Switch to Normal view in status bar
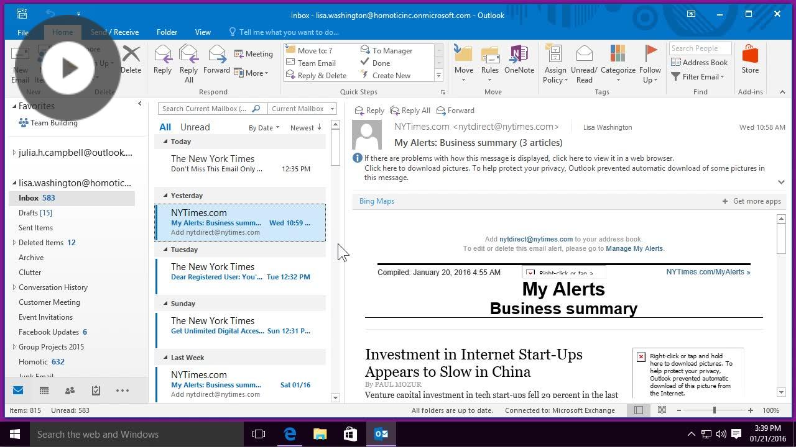 639,410
